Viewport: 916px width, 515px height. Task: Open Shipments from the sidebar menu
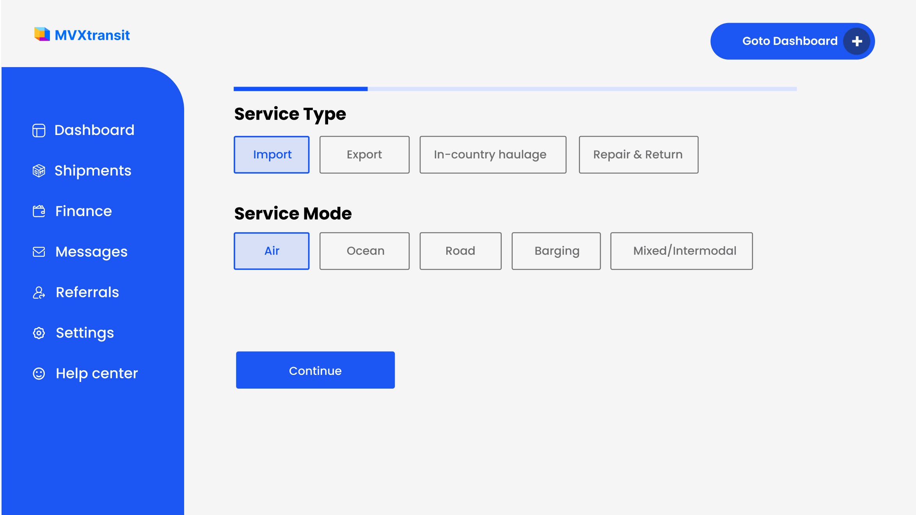point(93,171)
